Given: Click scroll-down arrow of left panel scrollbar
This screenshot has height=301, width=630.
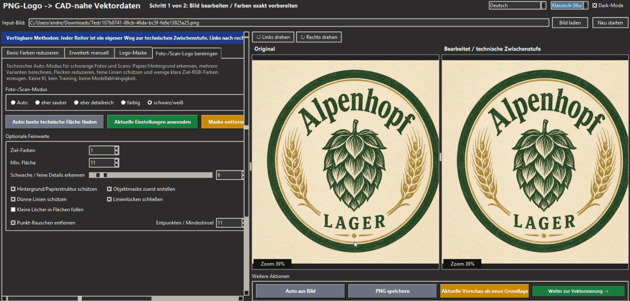Looking at the screenshot, I should pos(246,293).
